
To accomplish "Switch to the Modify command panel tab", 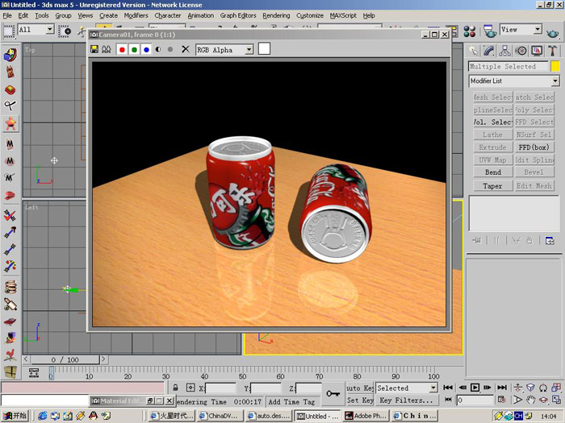I will [x=488, y=51].
